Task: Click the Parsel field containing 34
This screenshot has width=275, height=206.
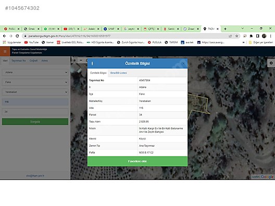Action: tap(35, 111)
